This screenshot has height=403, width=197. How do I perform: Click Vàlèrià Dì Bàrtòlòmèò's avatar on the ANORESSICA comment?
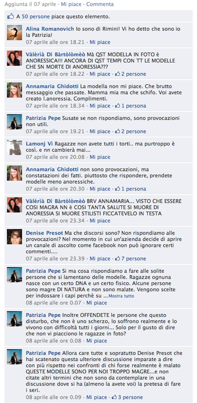click(x=14, y=58)
